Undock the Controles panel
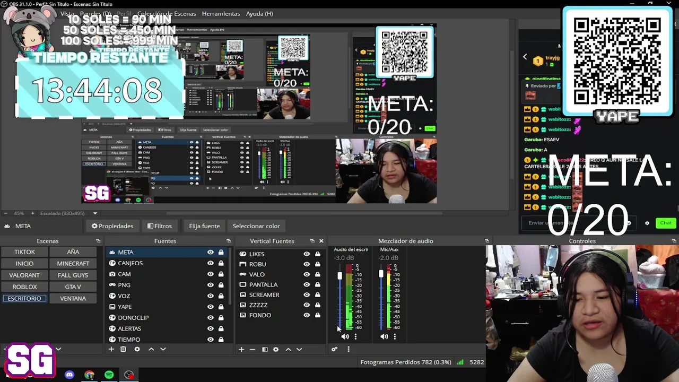 coord(674,241)
